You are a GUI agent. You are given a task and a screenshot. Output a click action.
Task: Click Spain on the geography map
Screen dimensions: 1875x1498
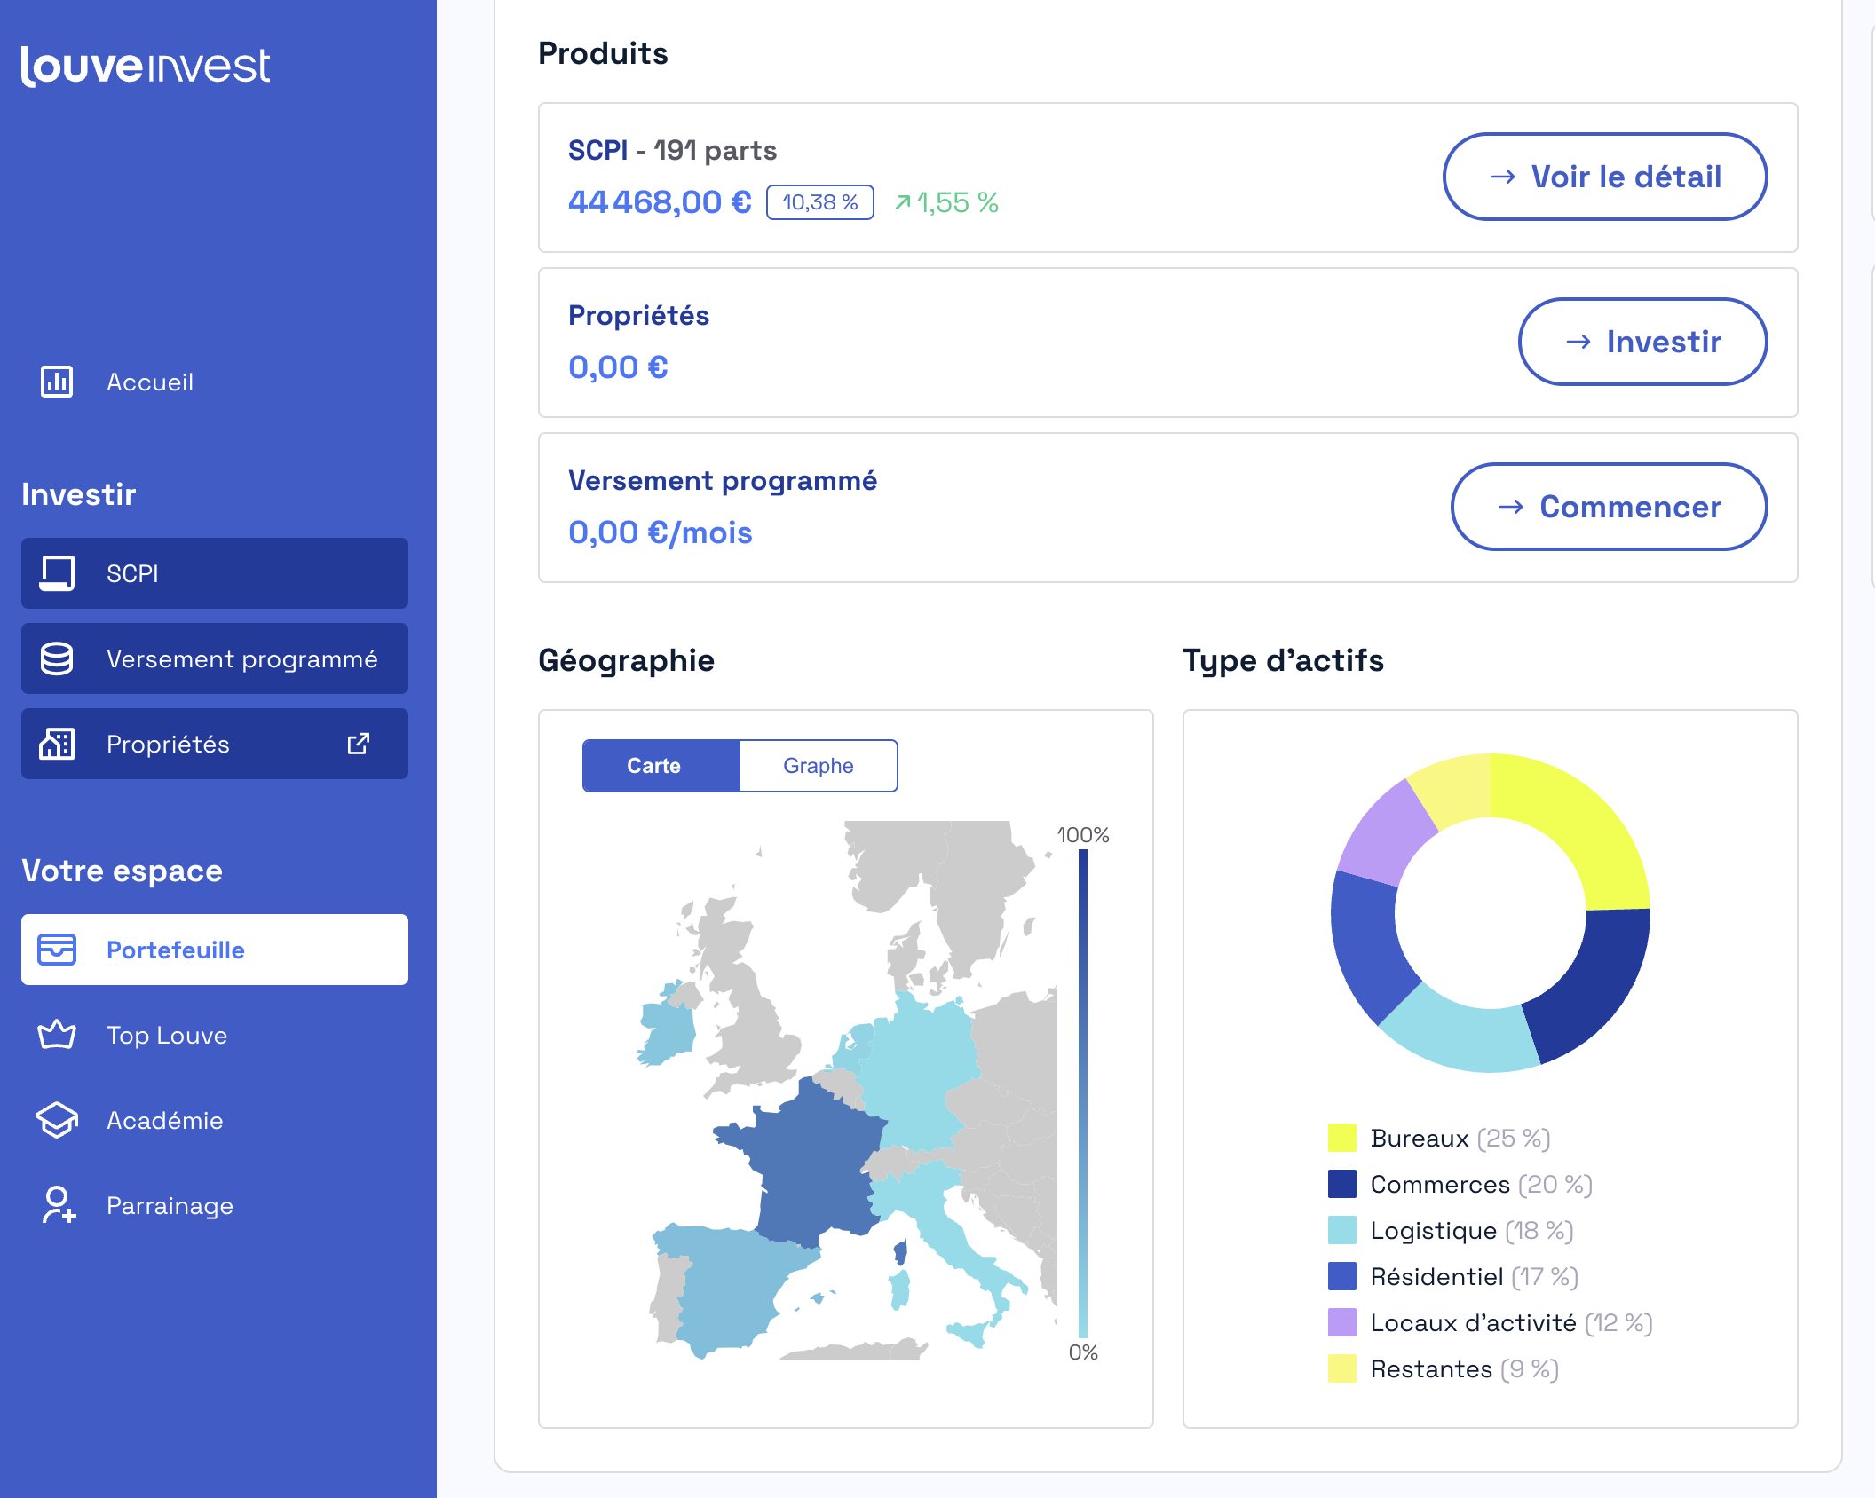coord(728,1287)
